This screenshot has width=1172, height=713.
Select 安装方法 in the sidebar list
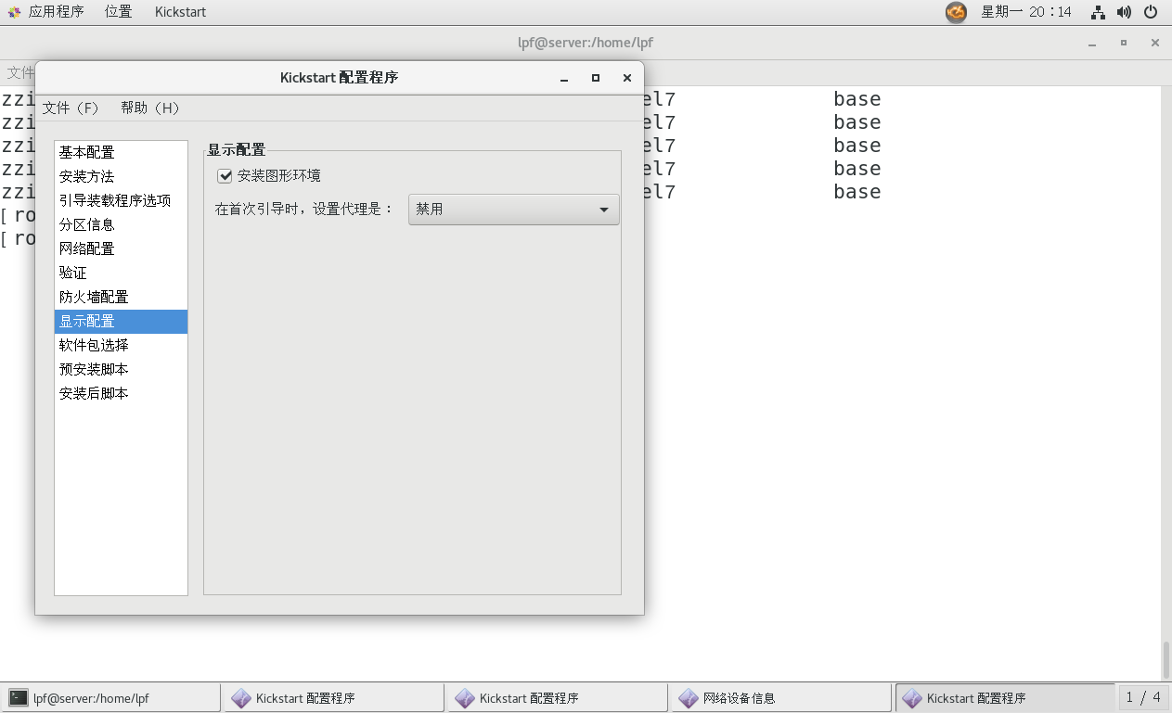(121, 176)
